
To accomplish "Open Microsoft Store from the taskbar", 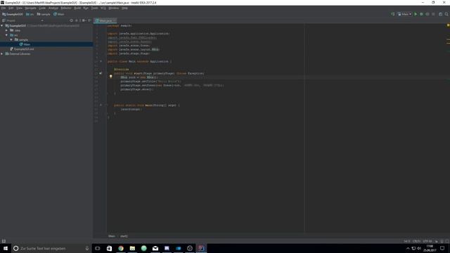I will [x=110, y=248].
